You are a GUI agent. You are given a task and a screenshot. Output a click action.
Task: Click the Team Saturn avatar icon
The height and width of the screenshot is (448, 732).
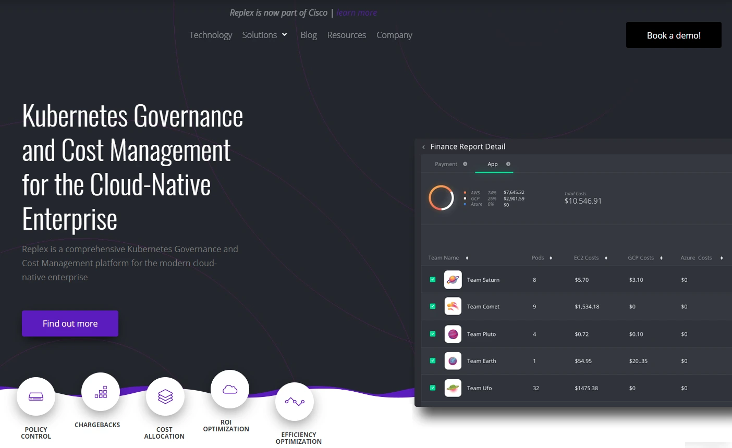(453, 280)
